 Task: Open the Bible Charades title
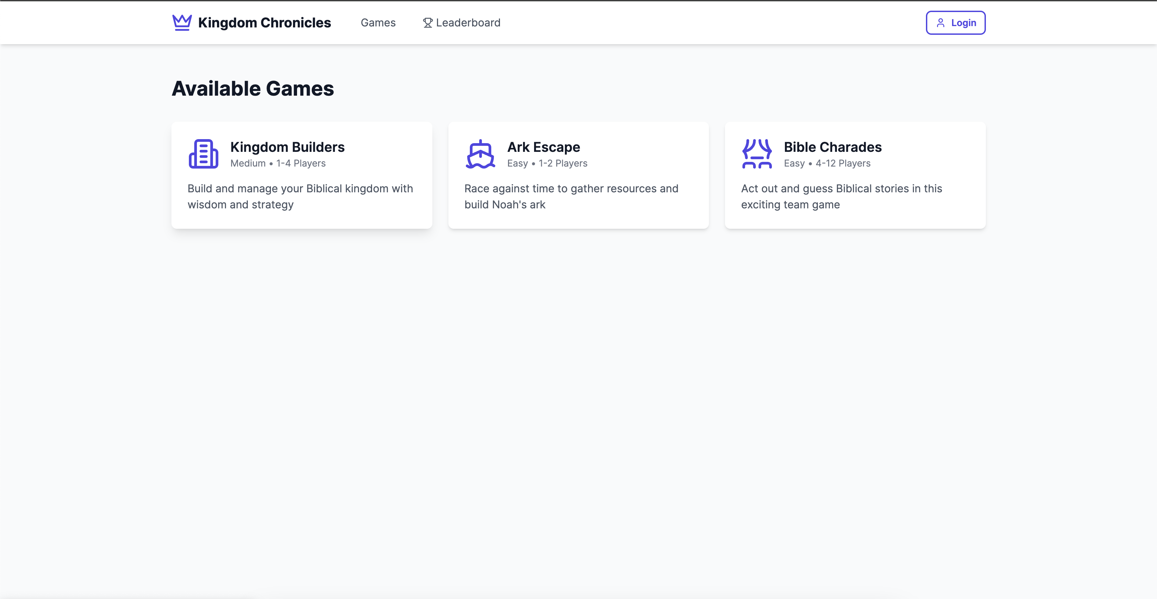tap(832, 147)
